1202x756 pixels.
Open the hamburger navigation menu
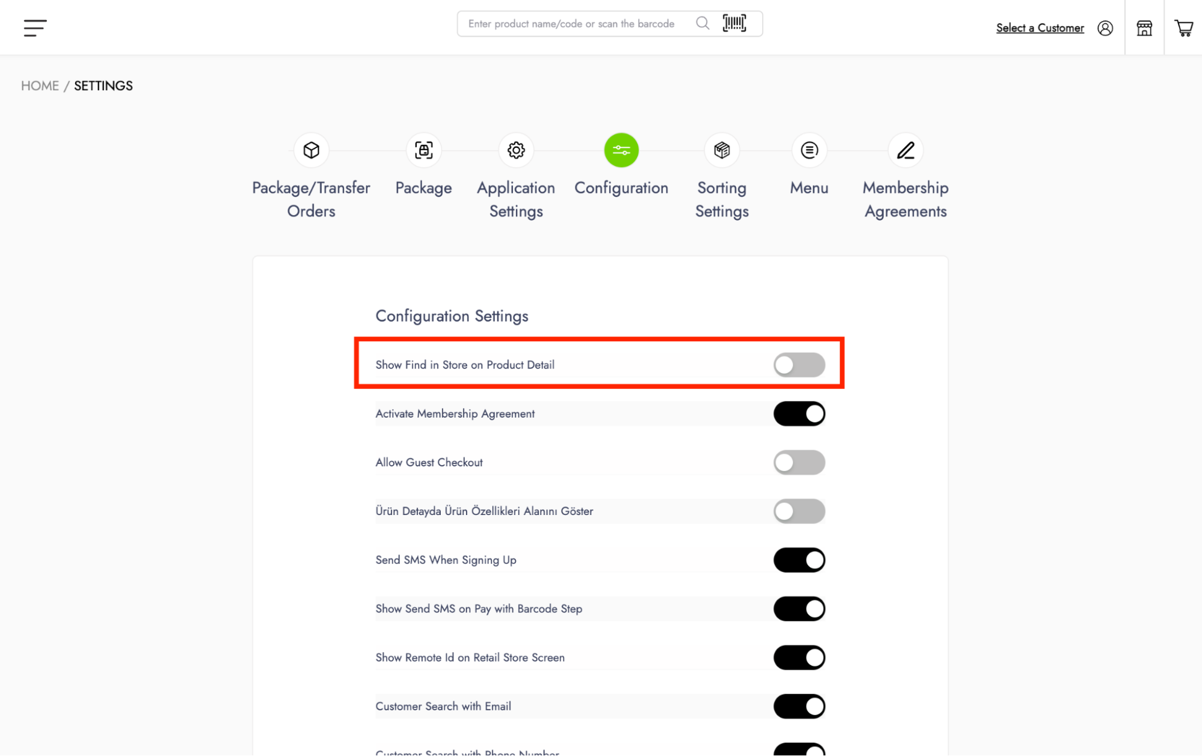(x=35, y=28)
